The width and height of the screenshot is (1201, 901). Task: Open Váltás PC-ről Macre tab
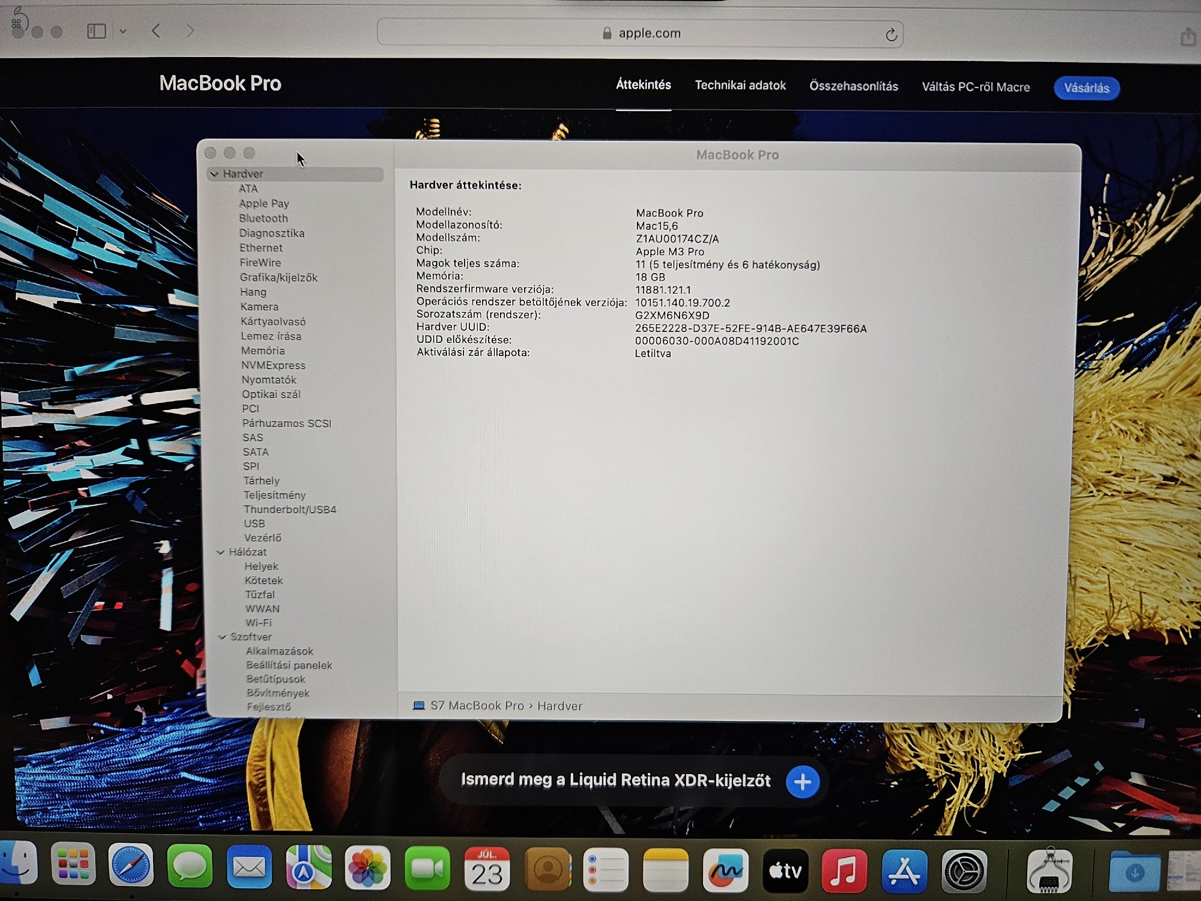pos(976,87)
